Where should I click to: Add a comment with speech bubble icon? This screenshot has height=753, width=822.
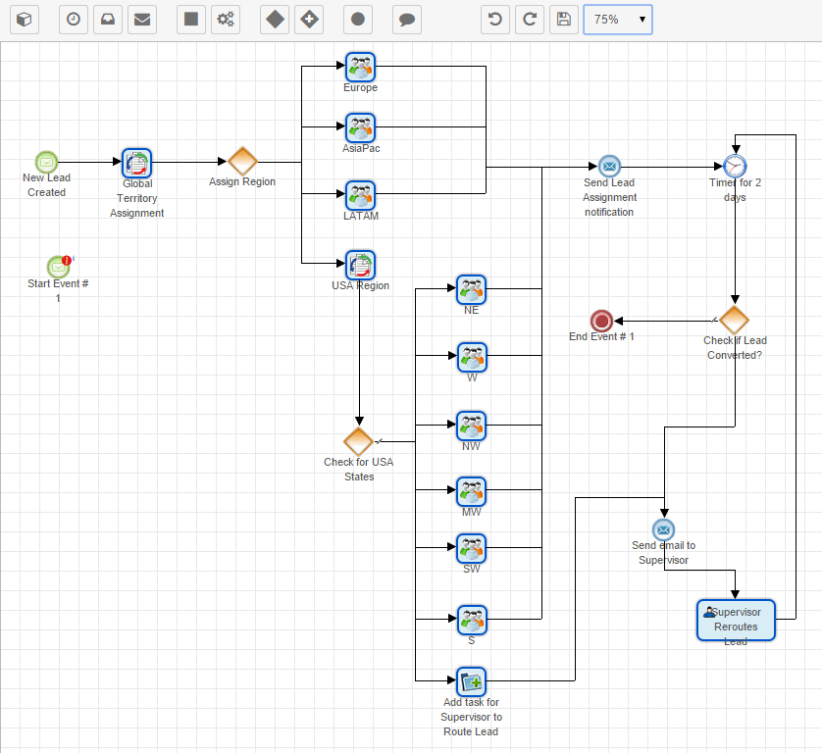[407, 20]
